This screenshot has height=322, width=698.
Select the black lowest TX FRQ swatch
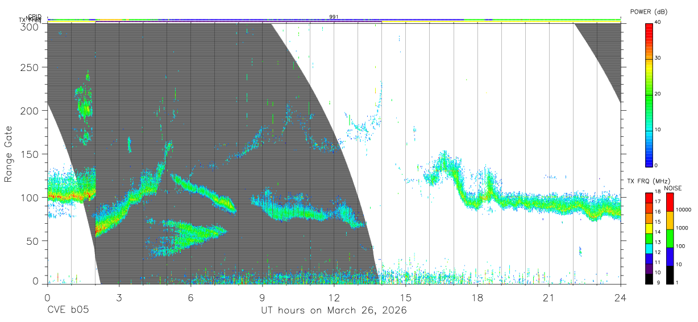click(x=649, y=278)
